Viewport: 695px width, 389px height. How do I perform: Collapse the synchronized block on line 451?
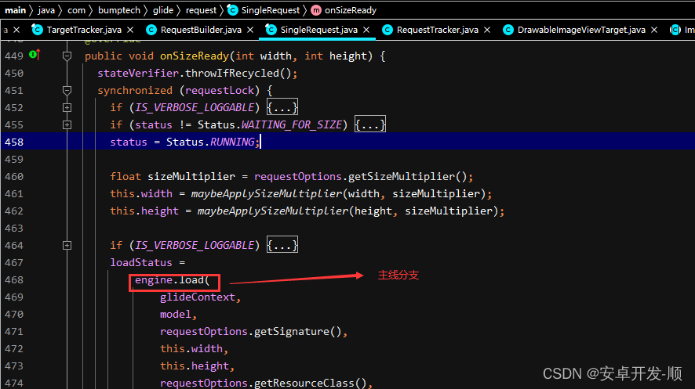coord(67,90)
